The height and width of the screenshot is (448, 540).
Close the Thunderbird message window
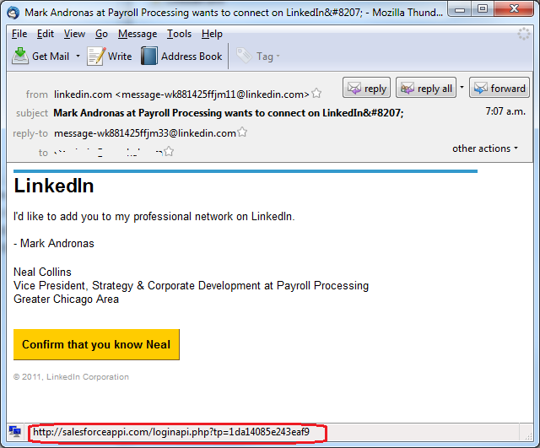tap(514, 9)
